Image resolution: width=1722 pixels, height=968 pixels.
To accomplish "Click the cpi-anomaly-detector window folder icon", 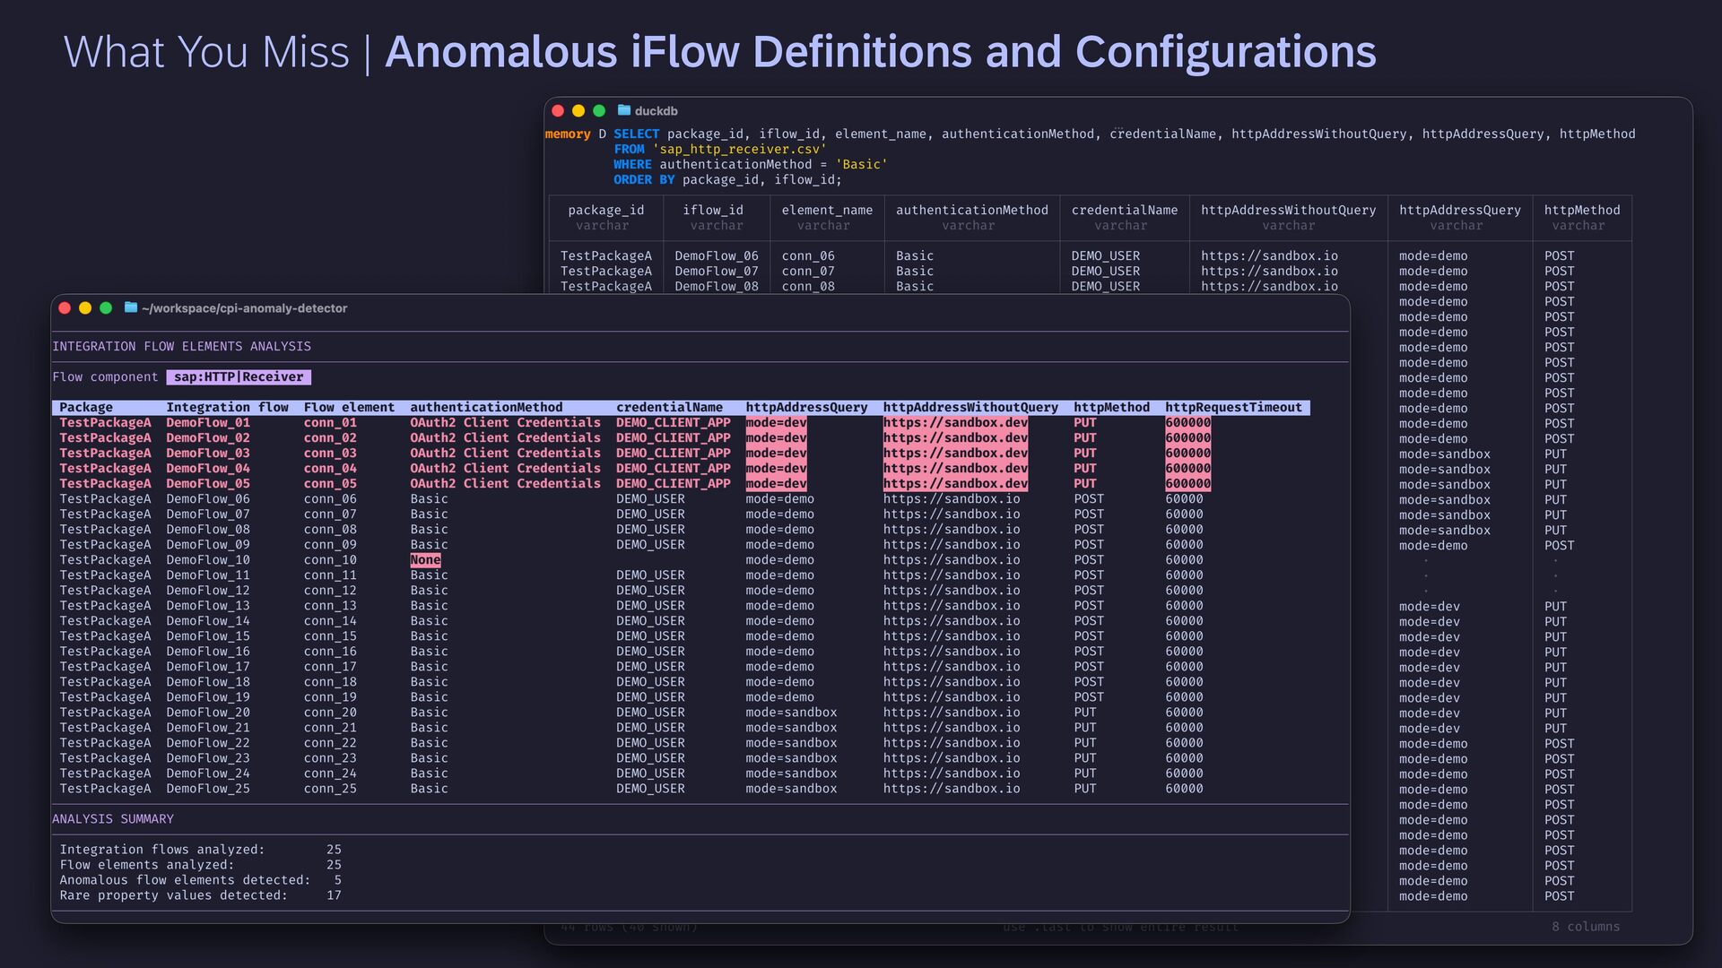I will [131, 307].
